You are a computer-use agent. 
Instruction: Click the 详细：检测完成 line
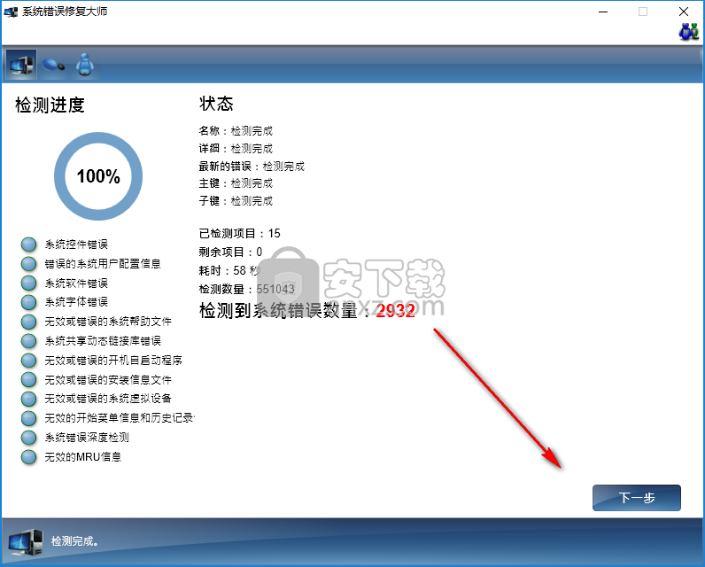236,148
